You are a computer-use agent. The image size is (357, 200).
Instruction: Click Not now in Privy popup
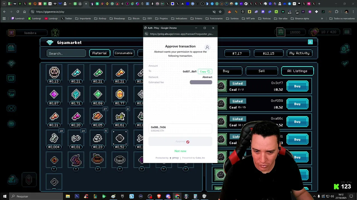coord(180,151)
